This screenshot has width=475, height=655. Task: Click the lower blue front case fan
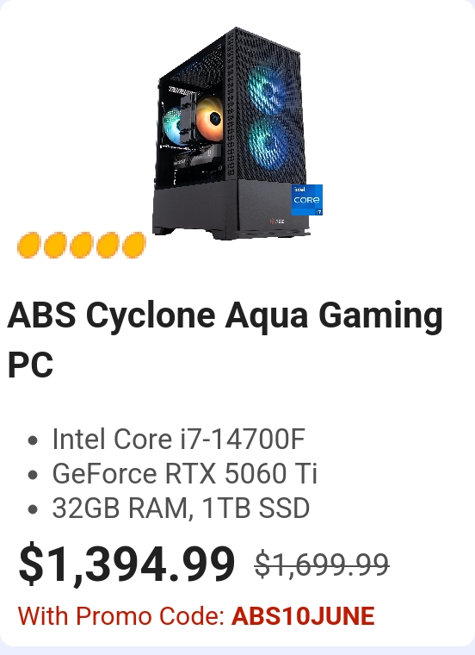(x=268, y=142)
